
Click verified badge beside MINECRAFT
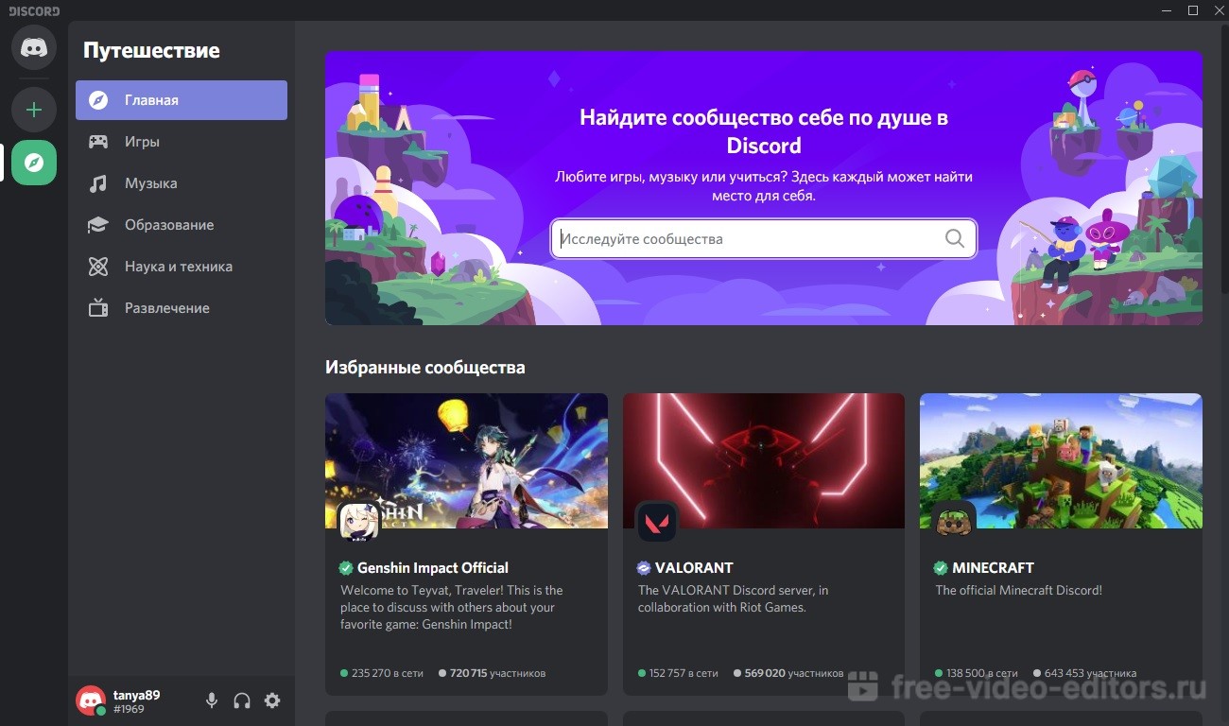[x=941, y=568]
